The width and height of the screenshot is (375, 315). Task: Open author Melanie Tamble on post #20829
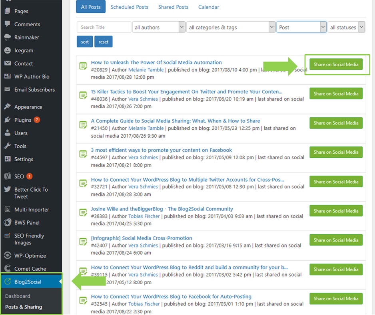click(x=146, y=70)
